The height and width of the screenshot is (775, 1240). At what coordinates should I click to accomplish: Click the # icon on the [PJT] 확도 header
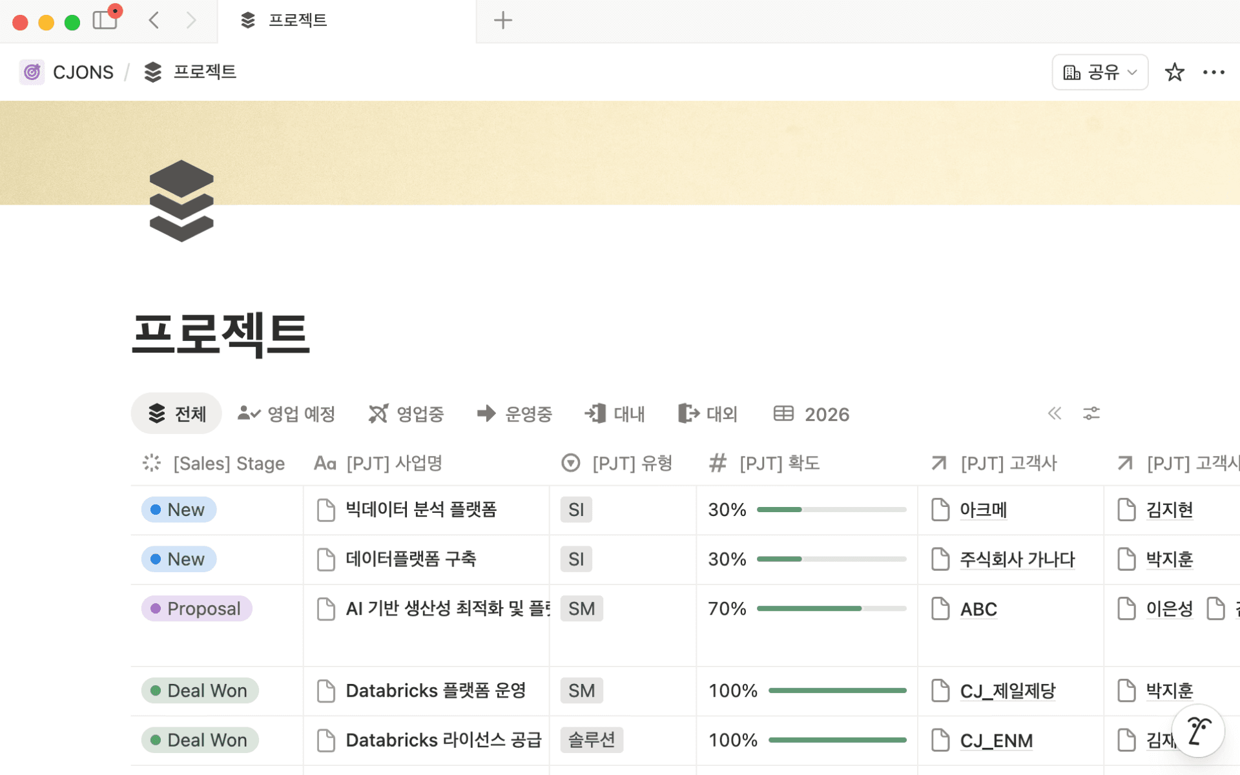click(x=718, y=462)
